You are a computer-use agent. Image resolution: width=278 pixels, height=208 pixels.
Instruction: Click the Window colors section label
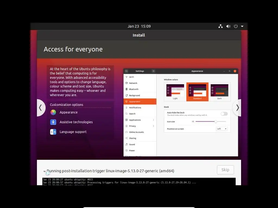point(171,80)
